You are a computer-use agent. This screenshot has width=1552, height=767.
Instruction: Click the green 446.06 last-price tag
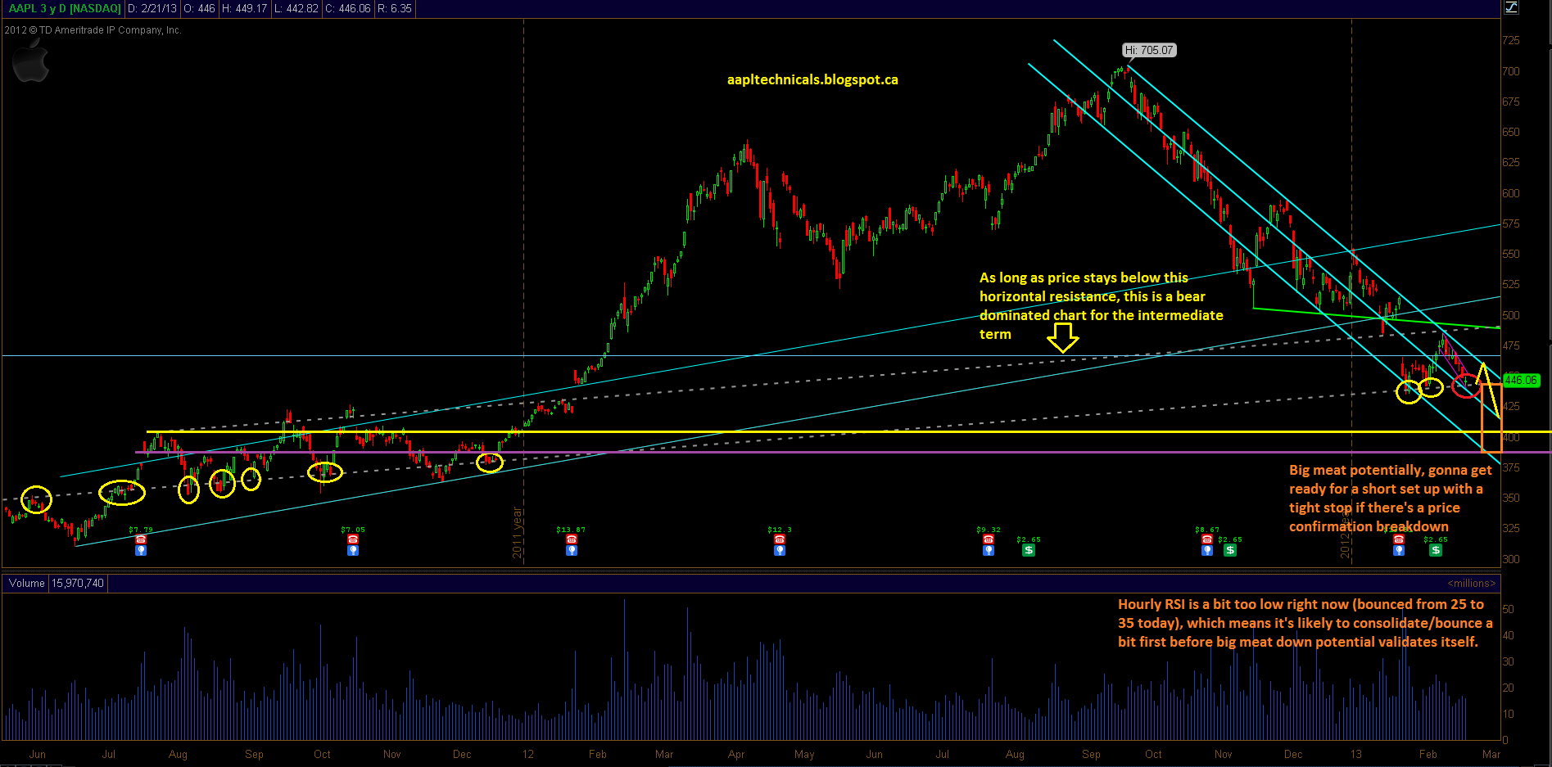(1521, 380)
